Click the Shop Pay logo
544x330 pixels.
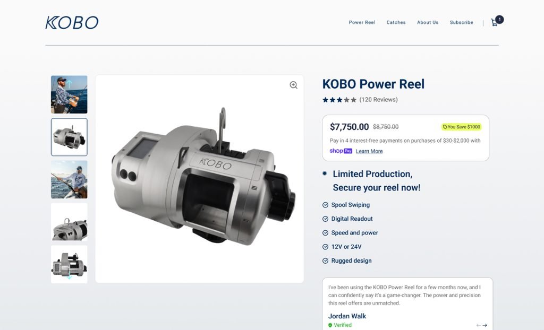(x=341, y=151)
